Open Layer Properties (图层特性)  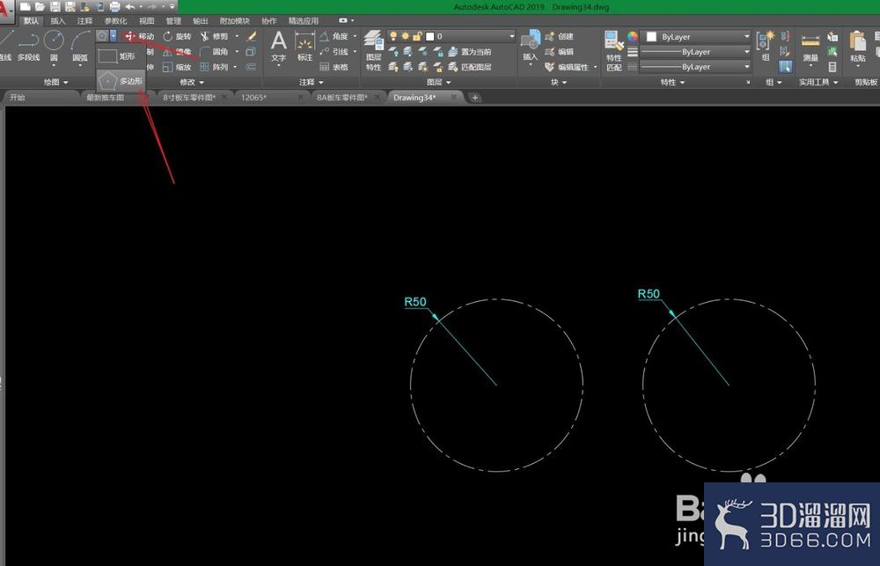coord(374,50)
